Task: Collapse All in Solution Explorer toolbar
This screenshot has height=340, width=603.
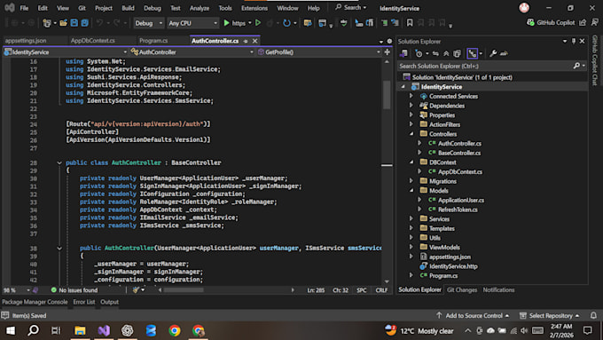Action: click(446, 53)
